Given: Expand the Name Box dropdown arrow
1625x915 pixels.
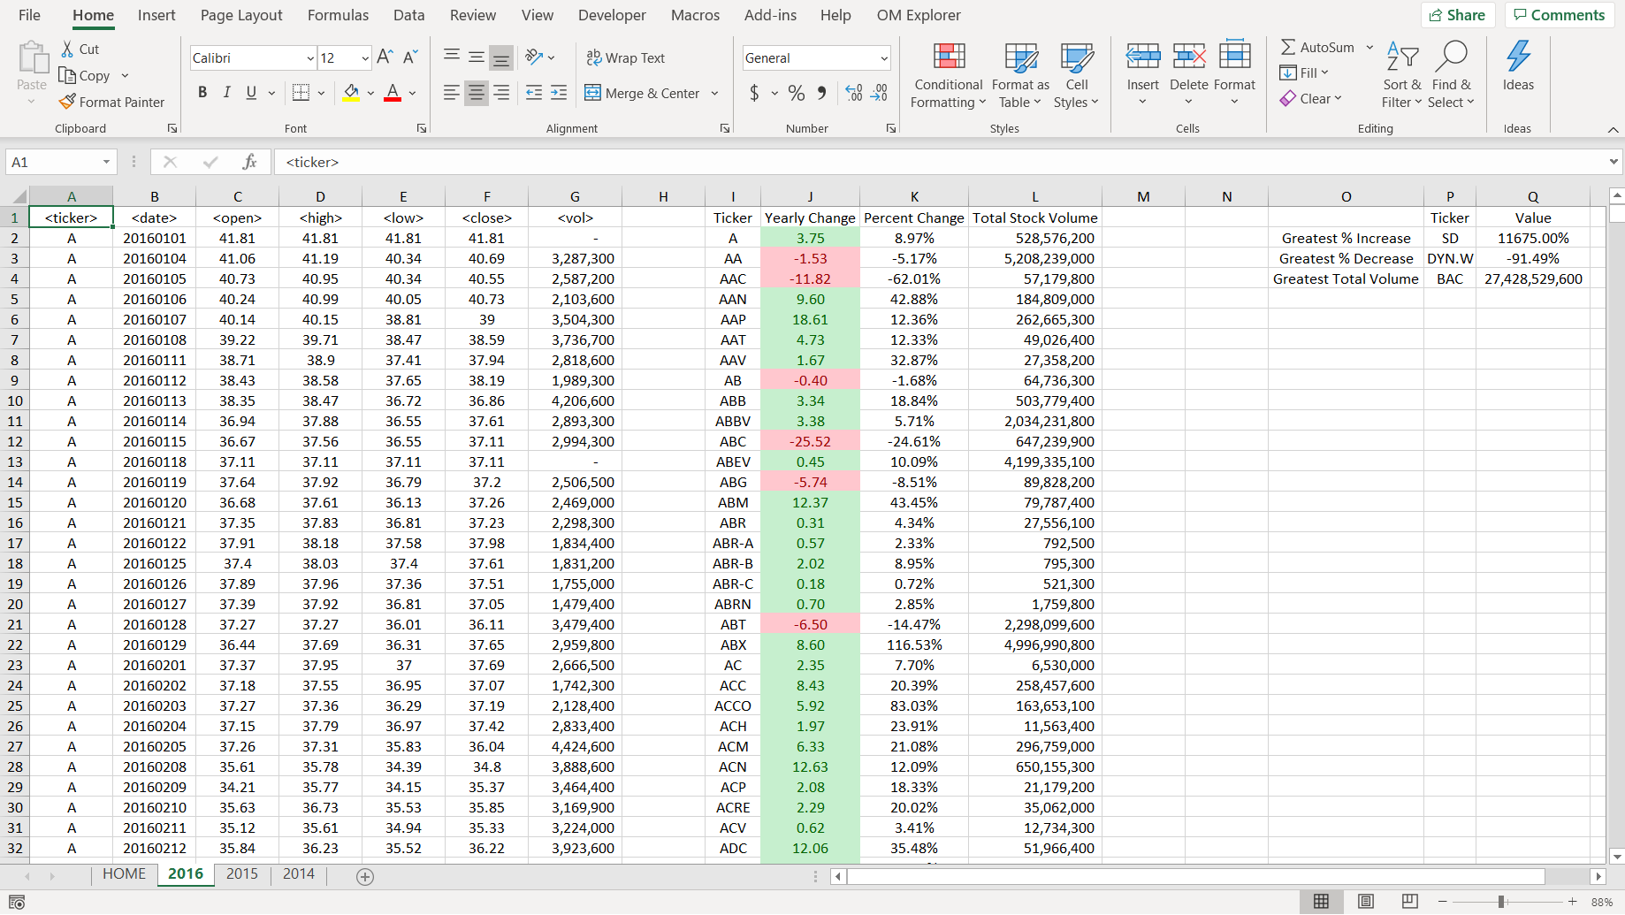Looking at the screenshot, I should [x=106, y=162].
